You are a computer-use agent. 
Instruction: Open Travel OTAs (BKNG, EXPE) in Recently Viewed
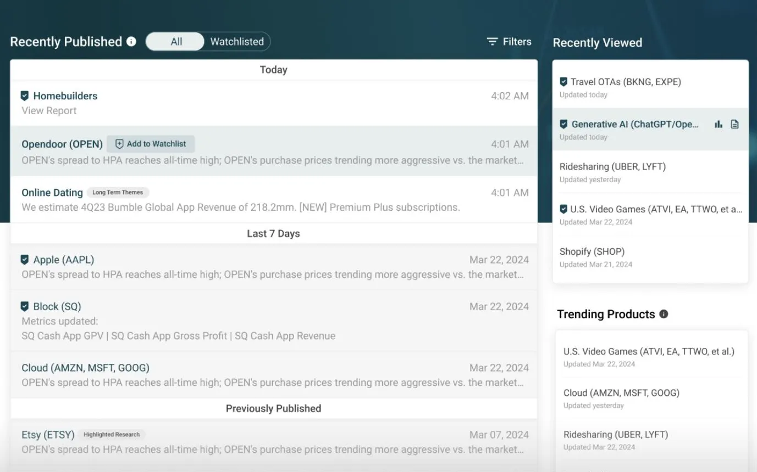626,82
